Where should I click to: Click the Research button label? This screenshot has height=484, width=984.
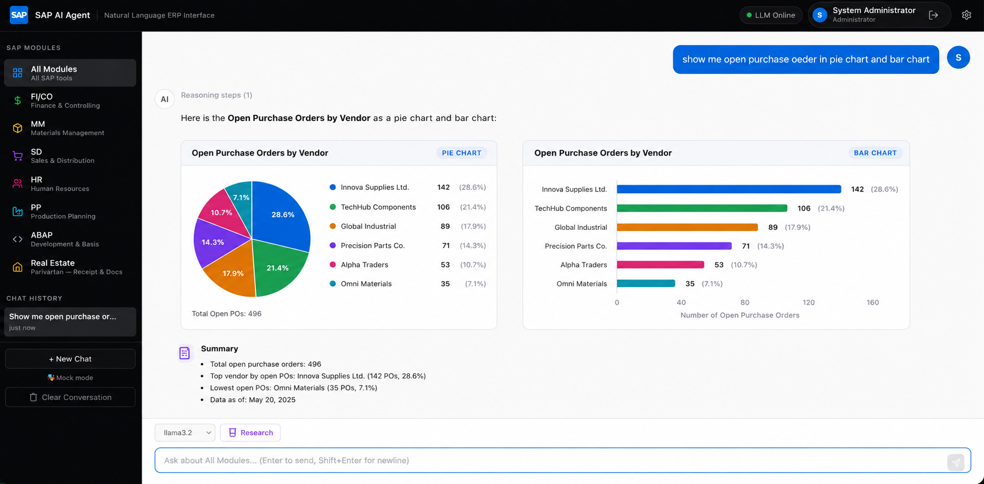[256, 433]
